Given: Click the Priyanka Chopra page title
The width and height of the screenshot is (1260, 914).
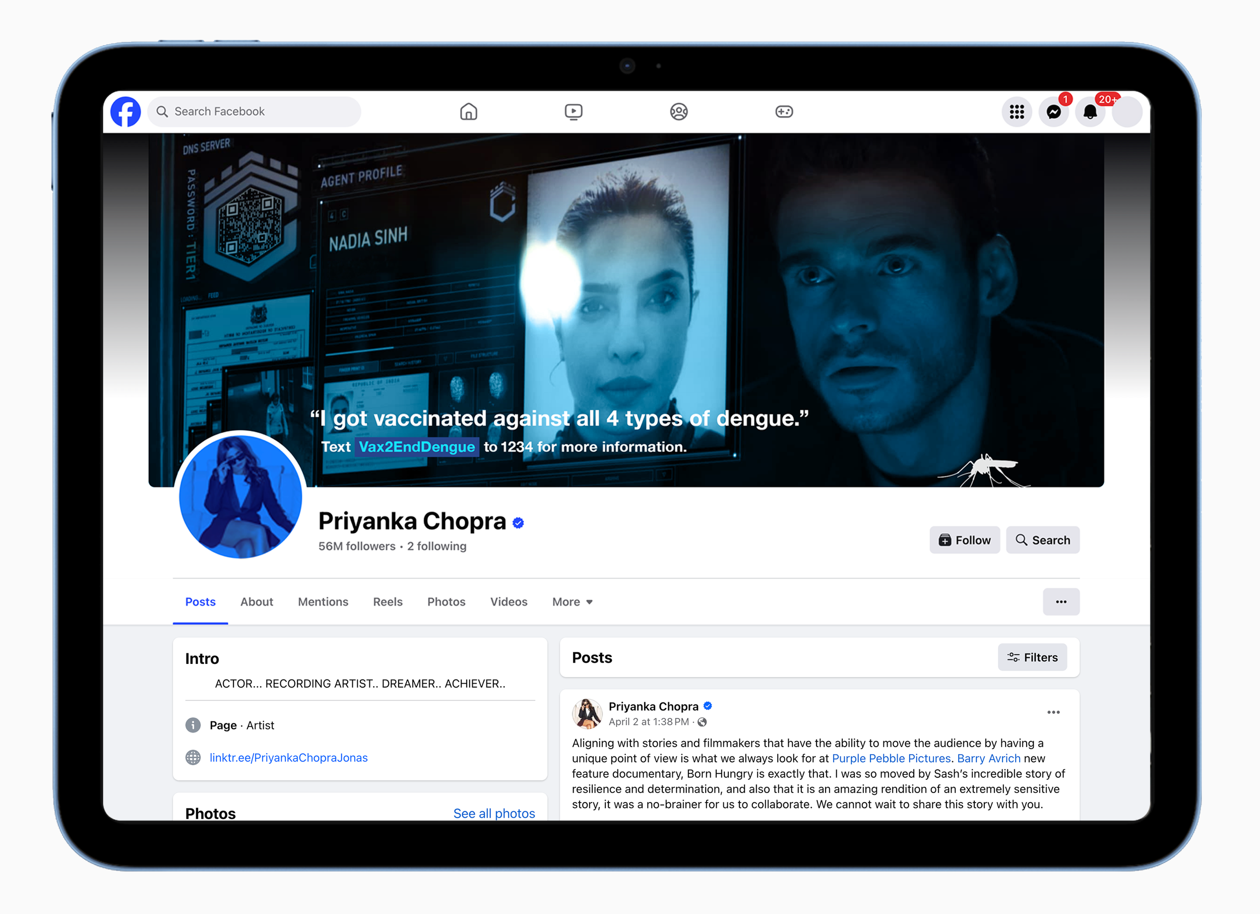Looking at the screenshot, I should pyautogui.click(x=412, y=521).
